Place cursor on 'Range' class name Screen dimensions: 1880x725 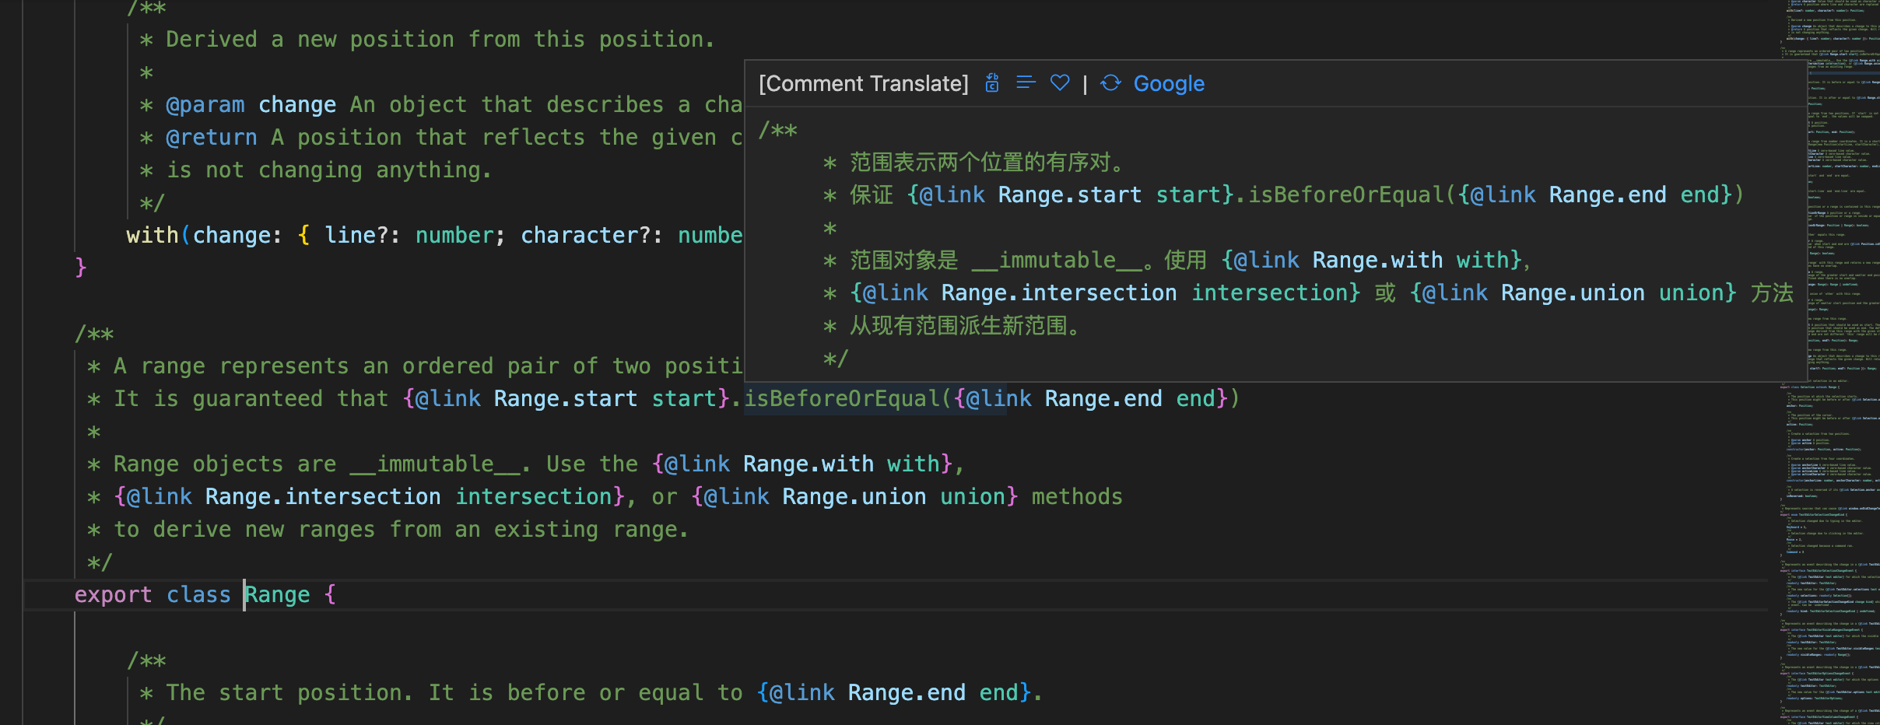tap(278, 594)
